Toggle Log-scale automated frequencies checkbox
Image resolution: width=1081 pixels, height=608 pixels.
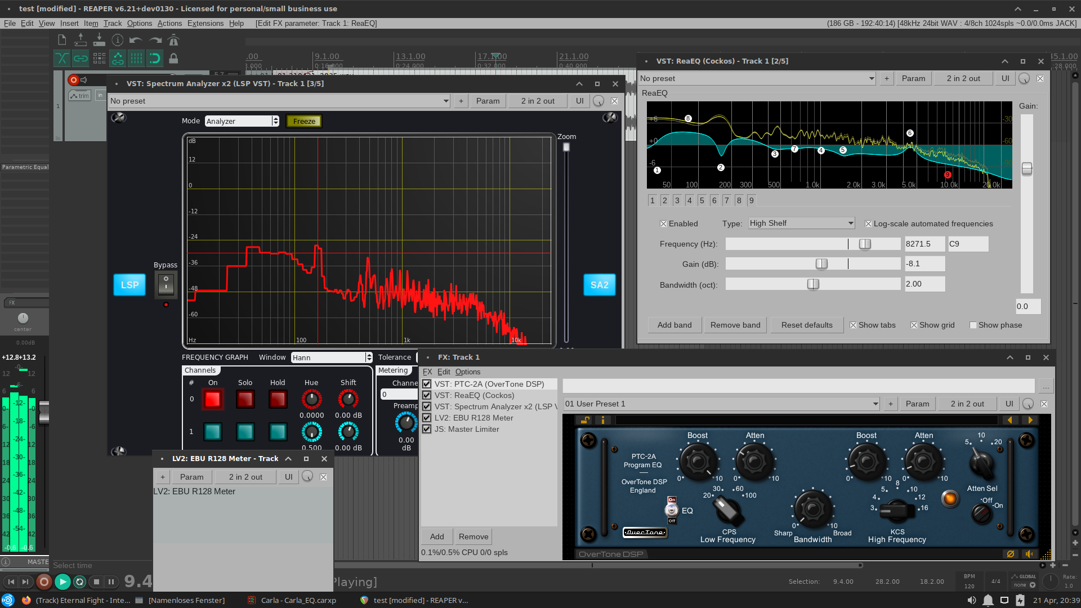(x=868, y=223)
